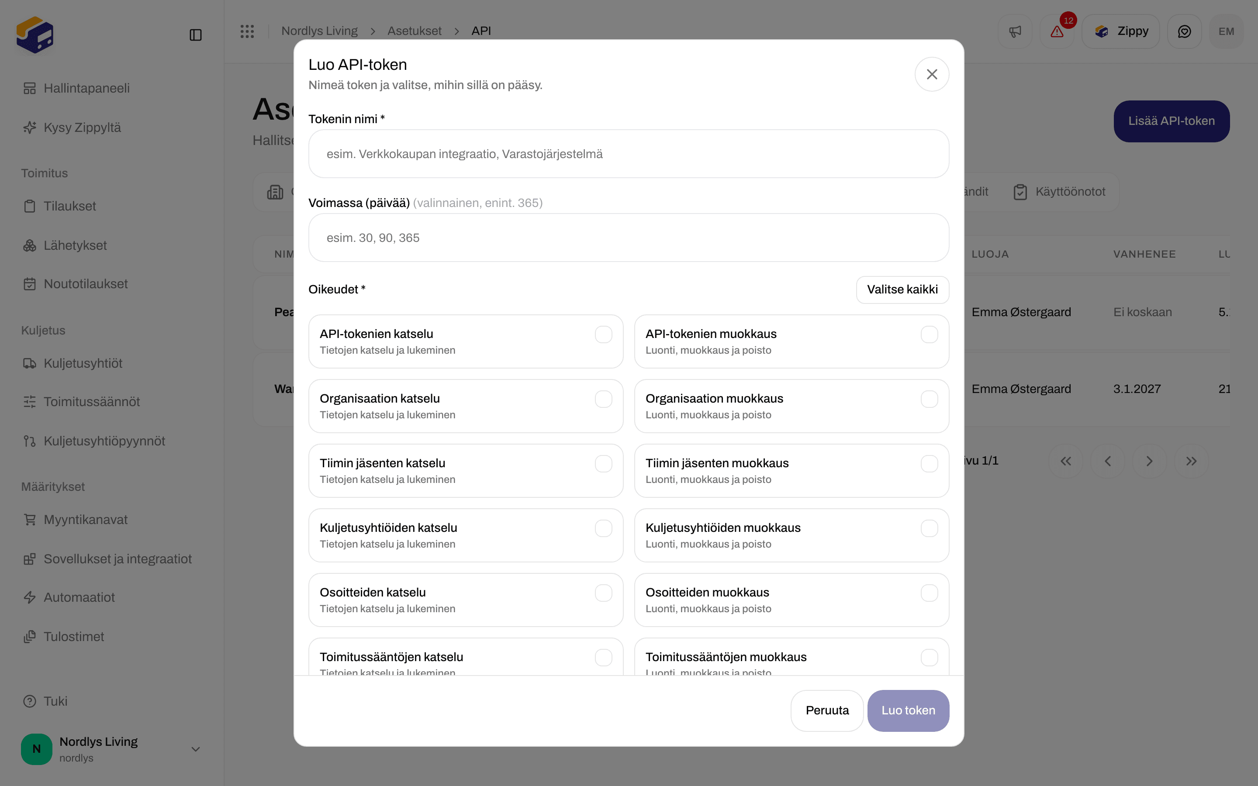This screenshot has width=1258, height=786.
Task: Open Kuljetusyhtiöt in sidebar
Action: (73, 363)
